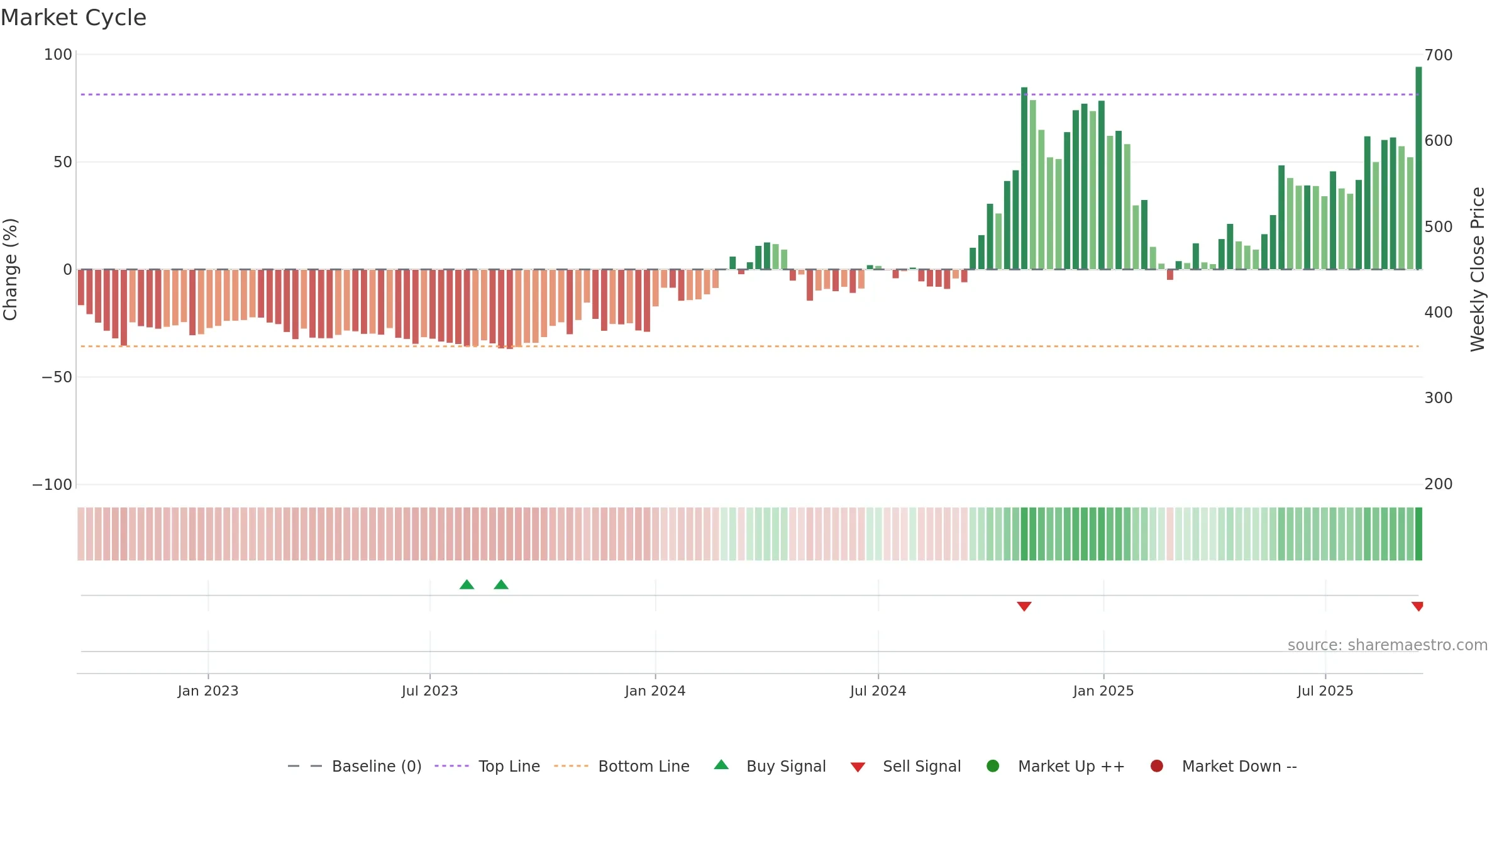Click the Market Cycle chart title
The height and width of the screenshot is (849, 1509).
pyautogui.click(x=74, y=18)
